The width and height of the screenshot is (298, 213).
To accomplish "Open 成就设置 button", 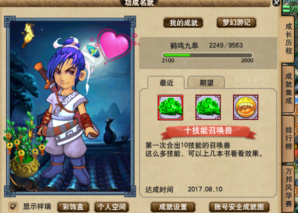I will (173, 207).
